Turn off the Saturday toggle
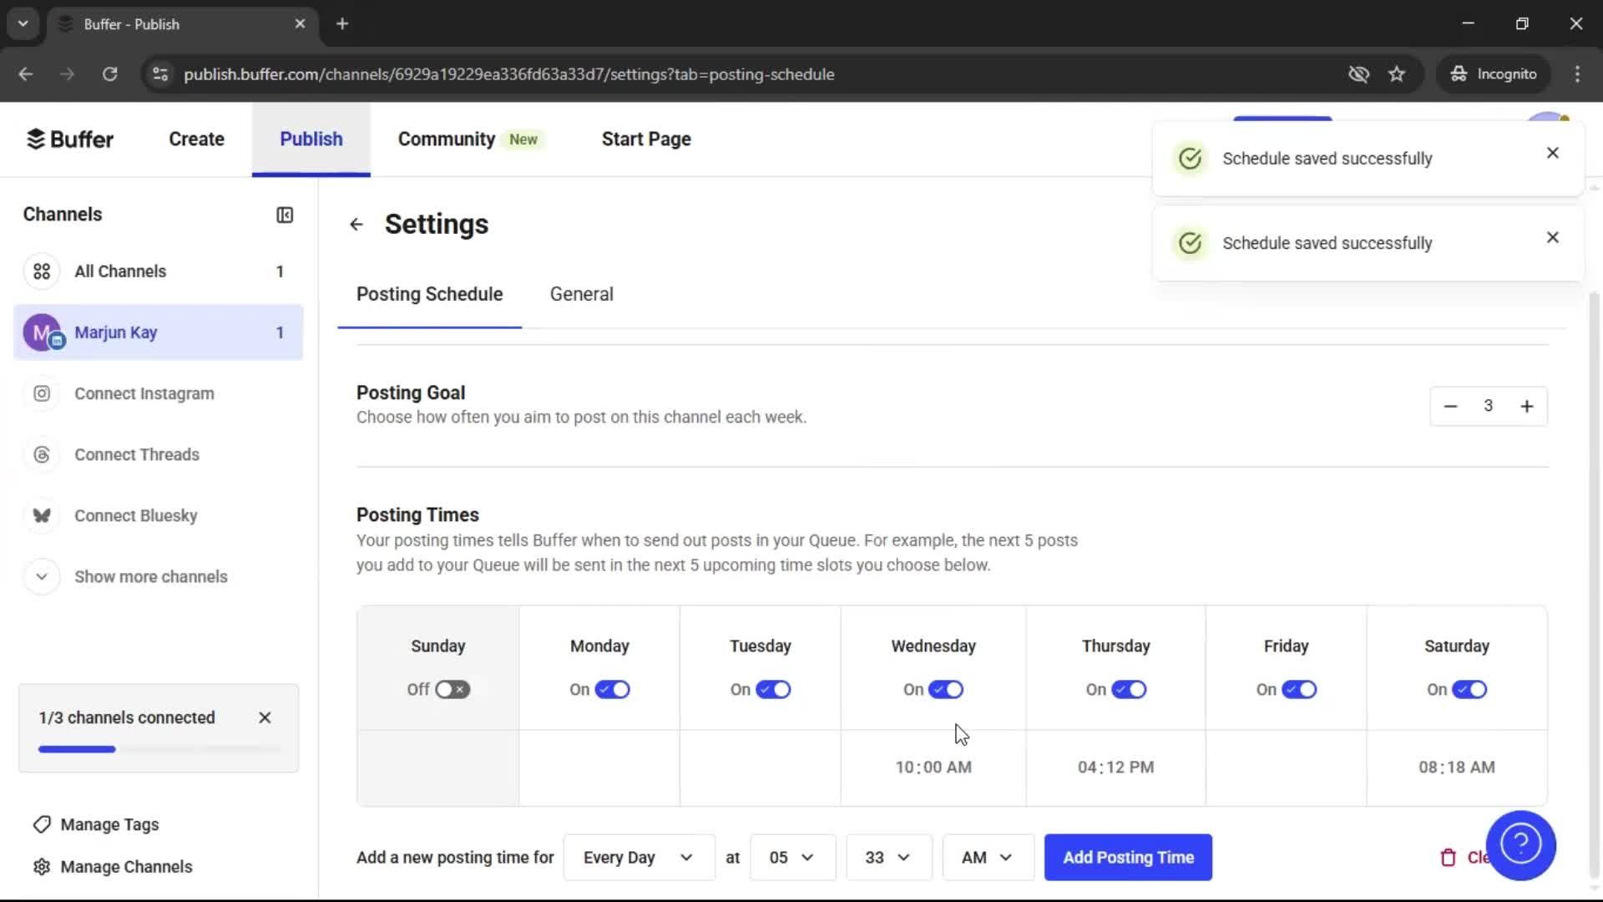1603x902 pixels. pos(1468,689)
